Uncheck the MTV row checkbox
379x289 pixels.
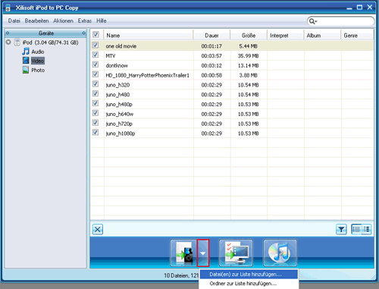click(x=96, y=55)
